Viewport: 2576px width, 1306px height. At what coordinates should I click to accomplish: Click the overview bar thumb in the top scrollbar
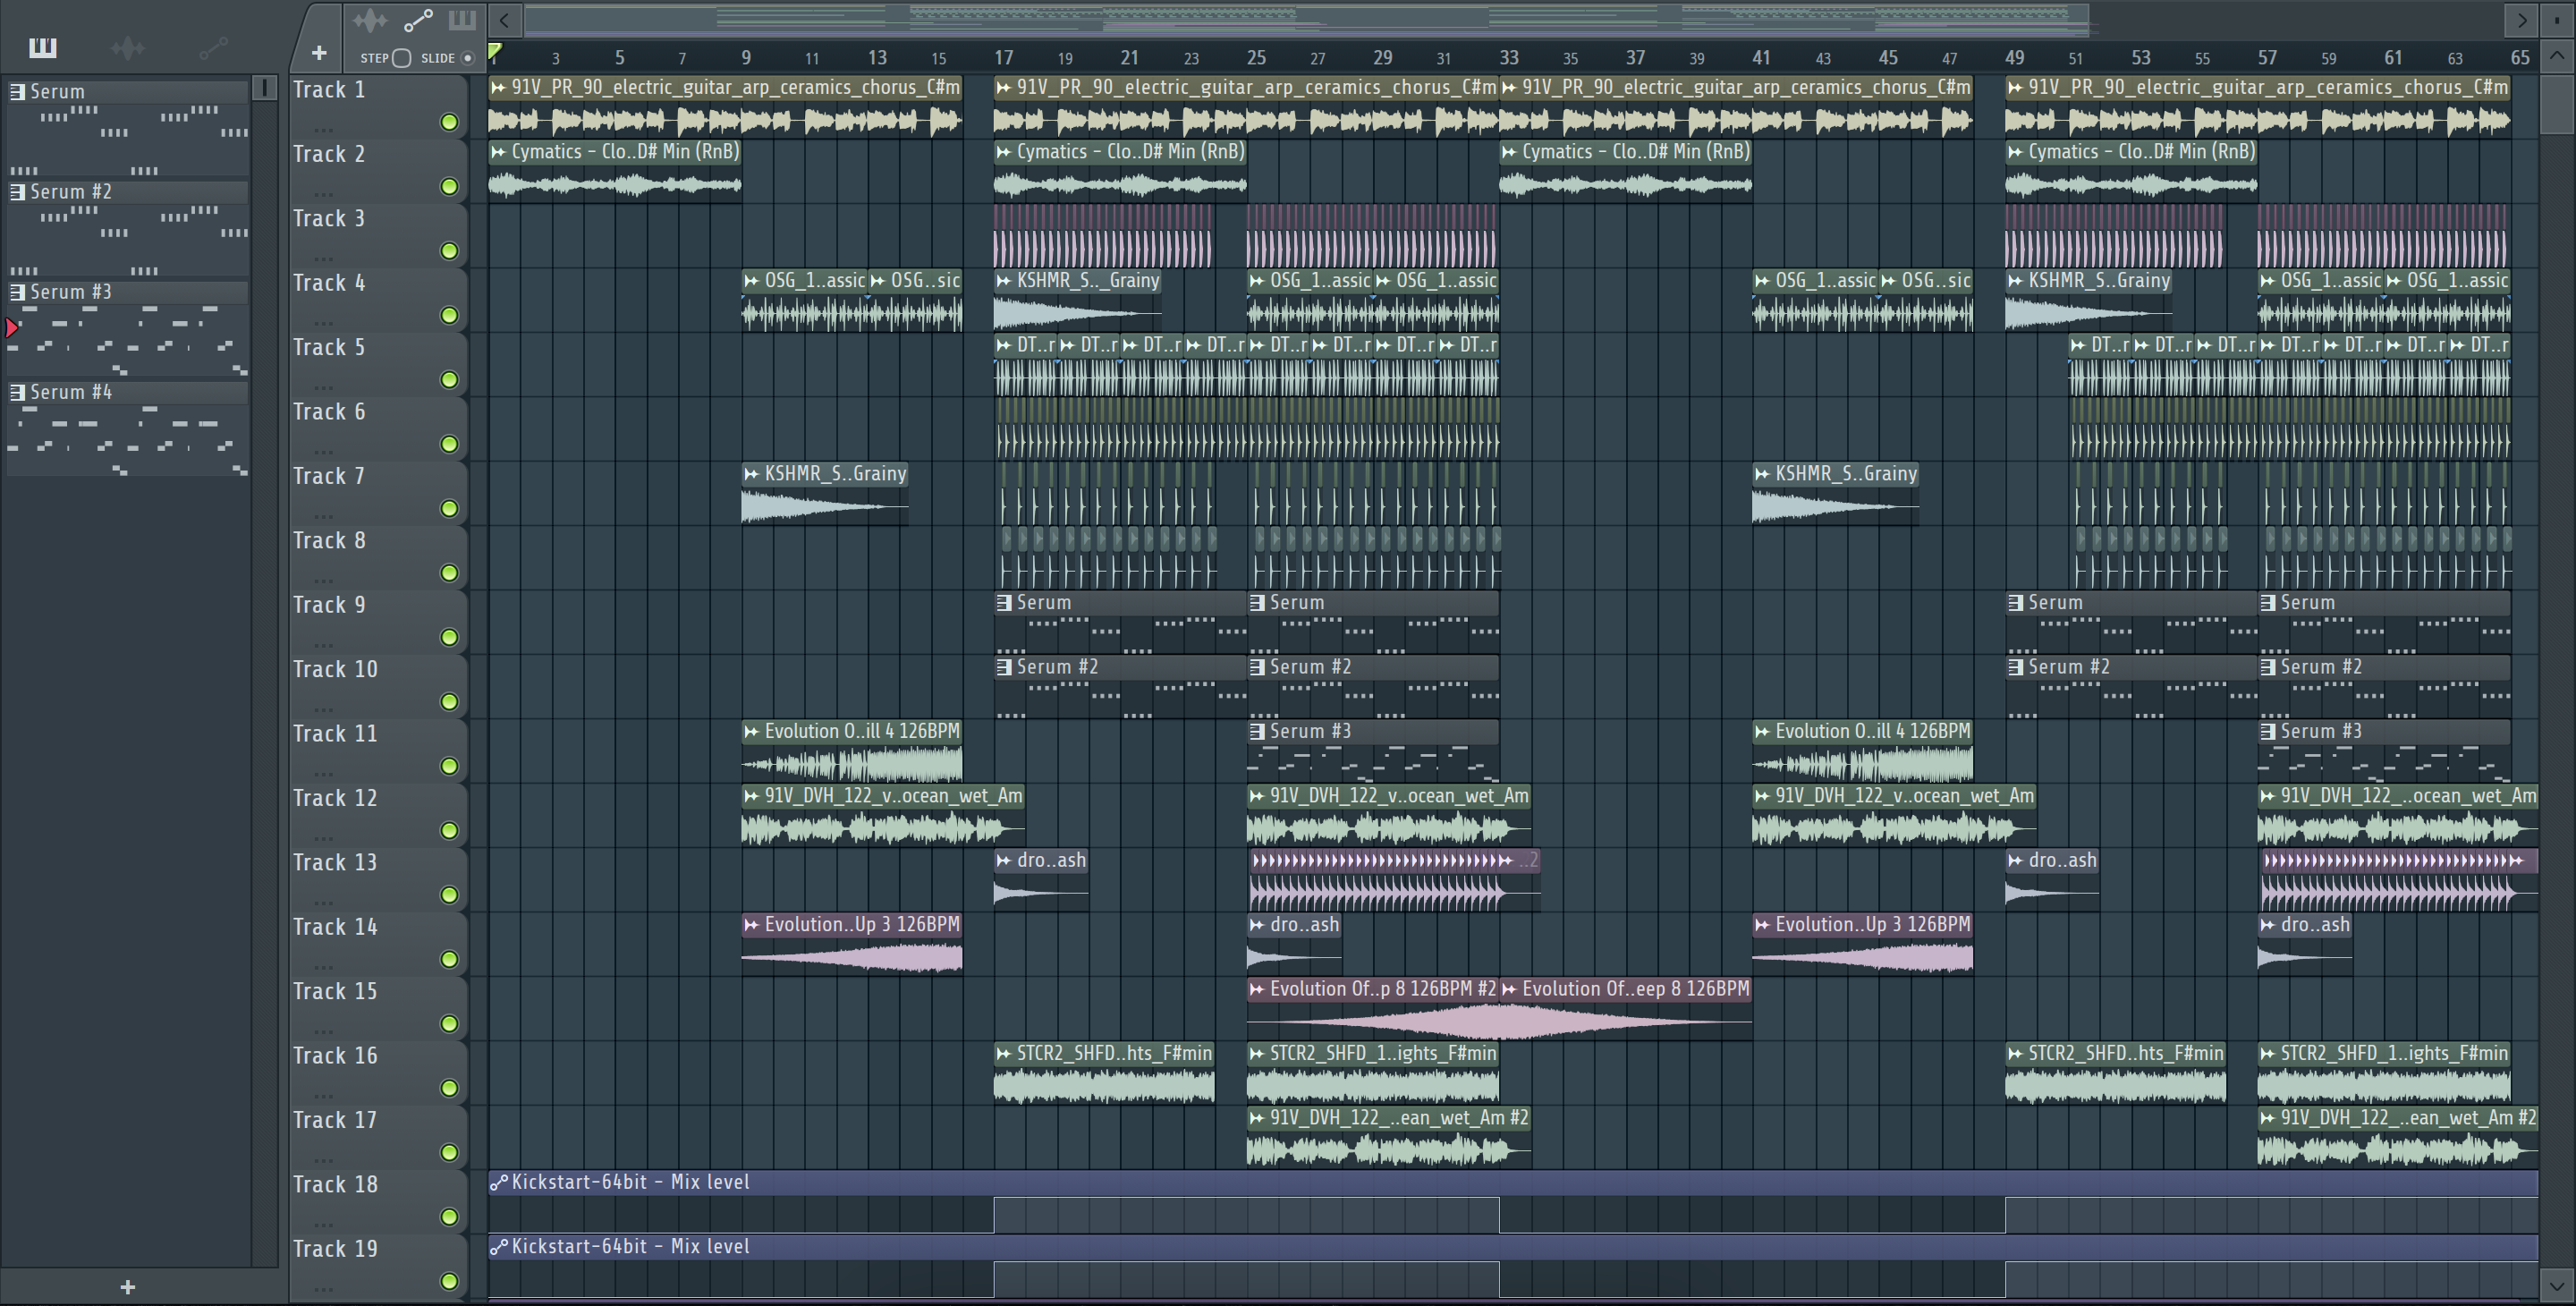1308,19
